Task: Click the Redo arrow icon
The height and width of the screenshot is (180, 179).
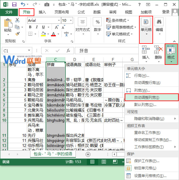Action: [35, 4]
